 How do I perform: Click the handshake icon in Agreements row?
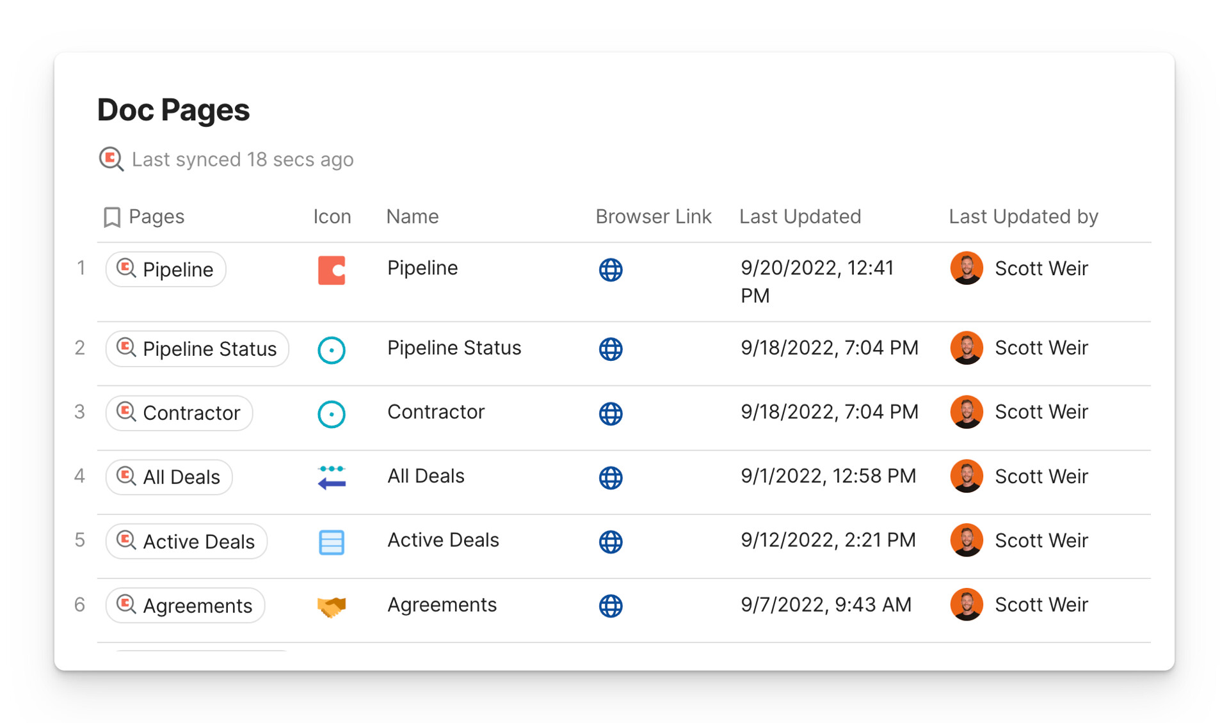(331, 606)
